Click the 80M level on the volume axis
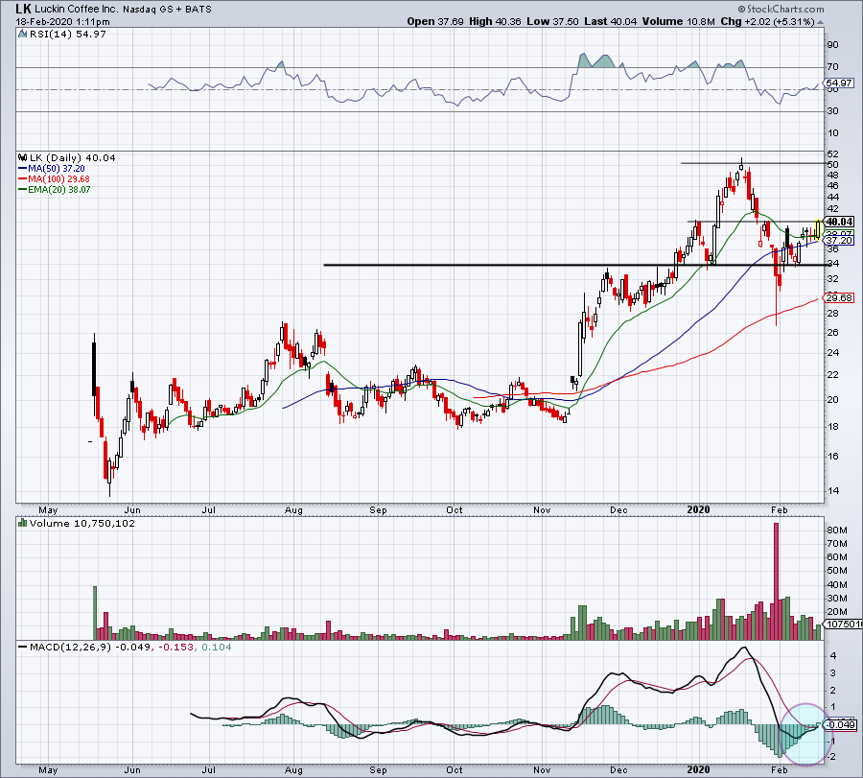The image size is (863, 778). [837, 530]
